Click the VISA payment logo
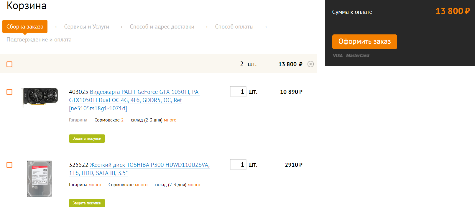The height and width of the screenshot is (220, 475). pos(338,56)
